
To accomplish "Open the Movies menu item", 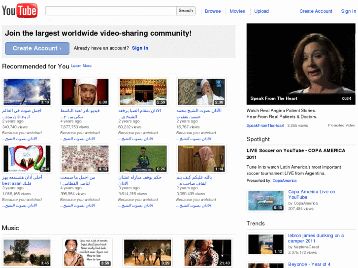I will tap(237, 11).
